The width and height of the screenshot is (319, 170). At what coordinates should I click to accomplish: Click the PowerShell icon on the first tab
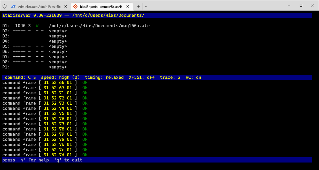coord(13,6)
